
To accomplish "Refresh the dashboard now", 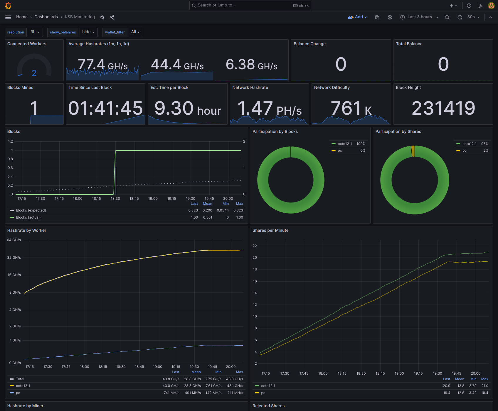I will tap(460, 17).
